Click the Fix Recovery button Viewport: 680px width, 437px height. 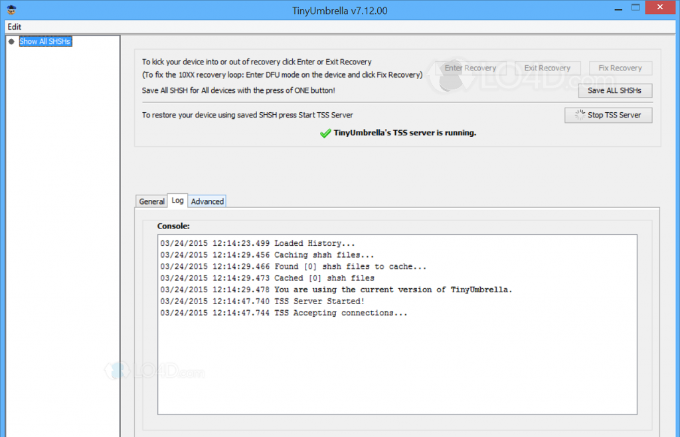tap(620, 68)
